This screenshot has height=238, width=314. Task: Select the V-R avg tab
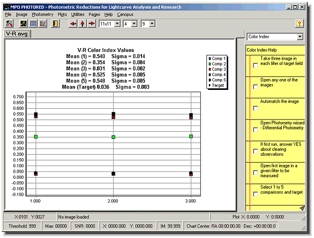(17, 34)
